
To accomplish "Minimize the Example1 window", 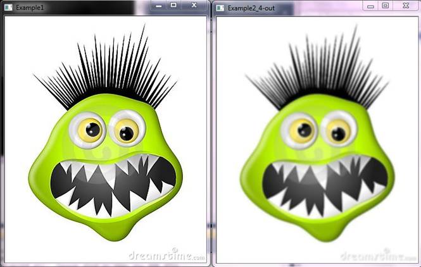I will click(x=159, y=5).
